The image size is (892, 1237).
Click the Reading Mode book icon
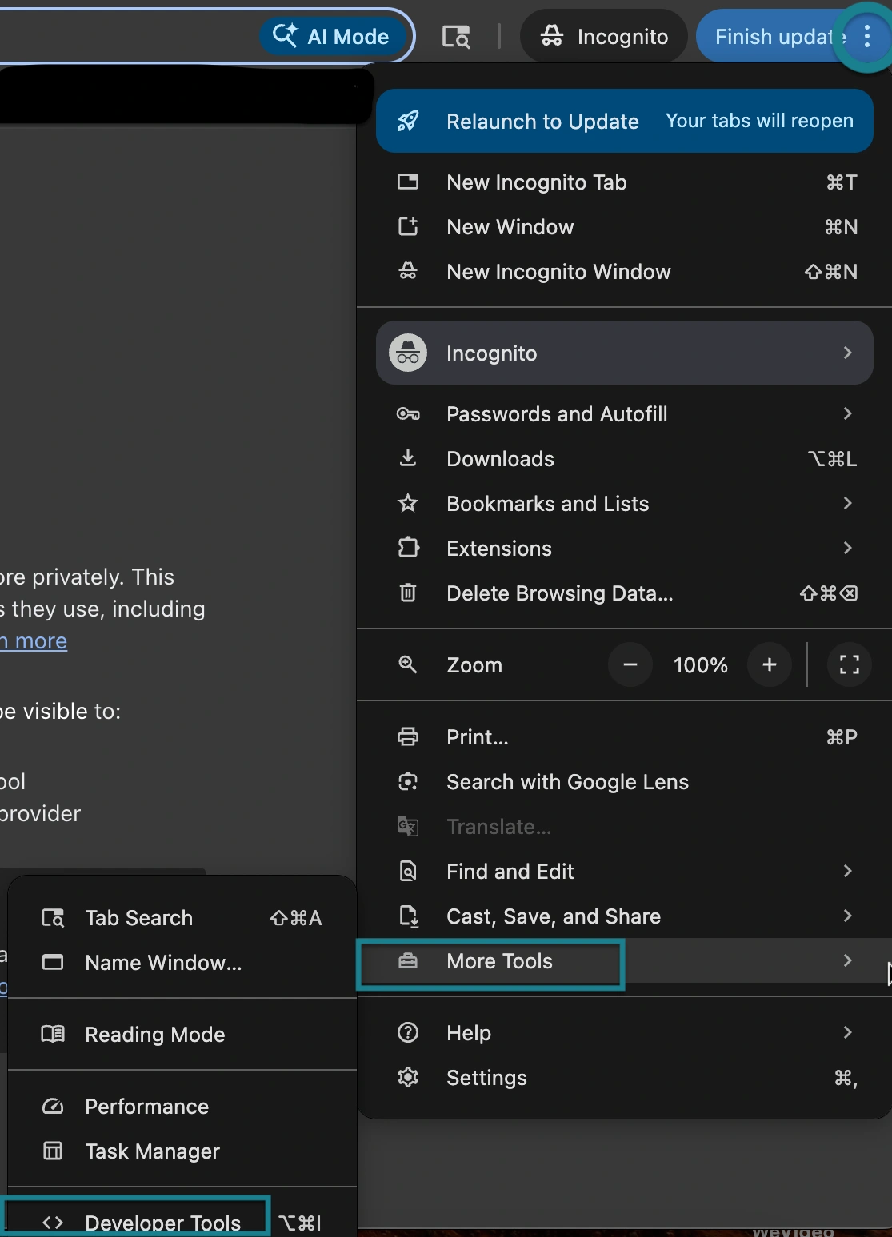53,1034
